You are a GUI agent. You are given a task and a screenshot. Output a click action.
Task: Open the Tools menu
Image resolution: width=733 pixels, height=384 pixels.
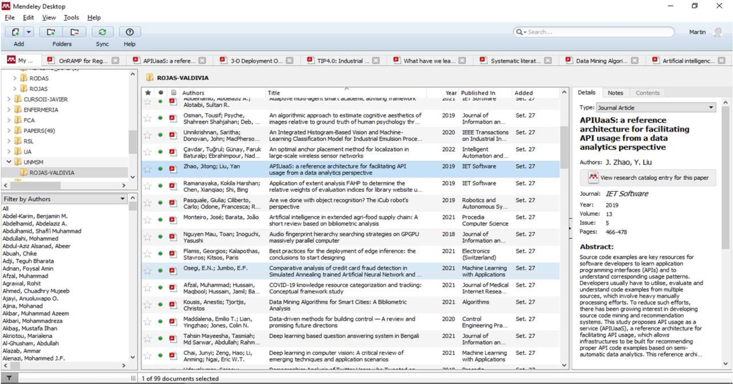tap(71, 17)
